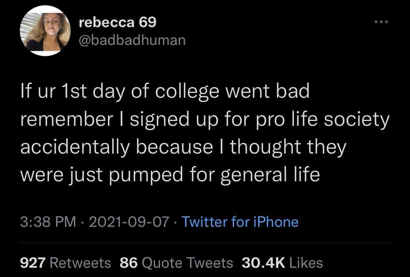See who gave 30.4K Likes
This screenshot has width=410, height=277.
282,263
